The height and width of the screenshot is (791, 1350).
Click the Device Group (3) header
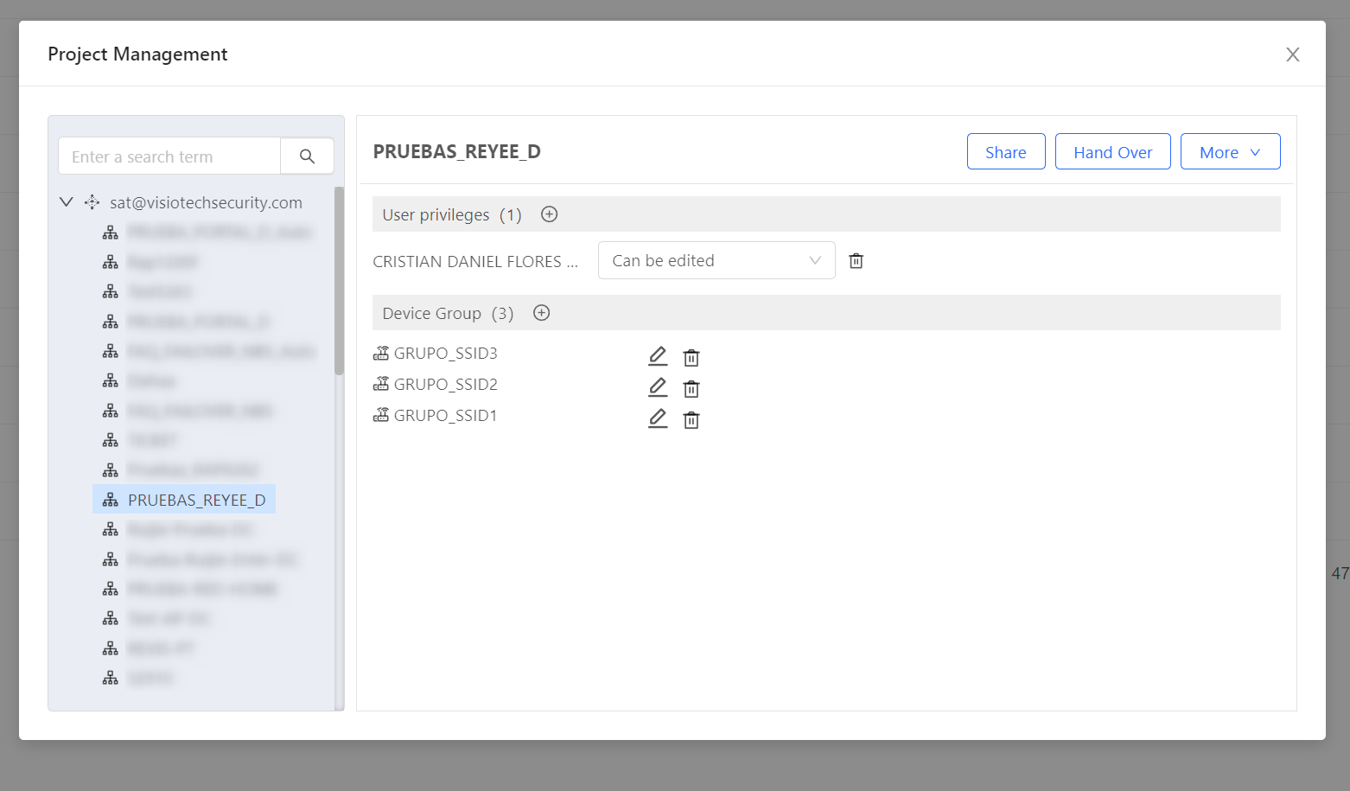(x=448, y=313)
